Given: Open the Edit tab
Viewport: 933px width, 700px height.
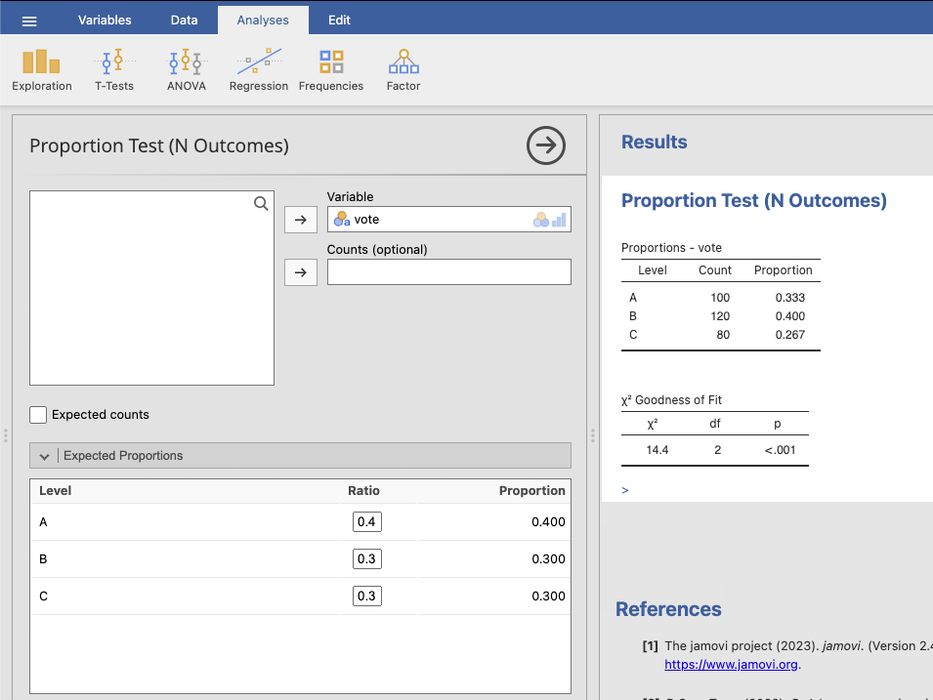Looking at the screenshot, I should click(339, 21).
